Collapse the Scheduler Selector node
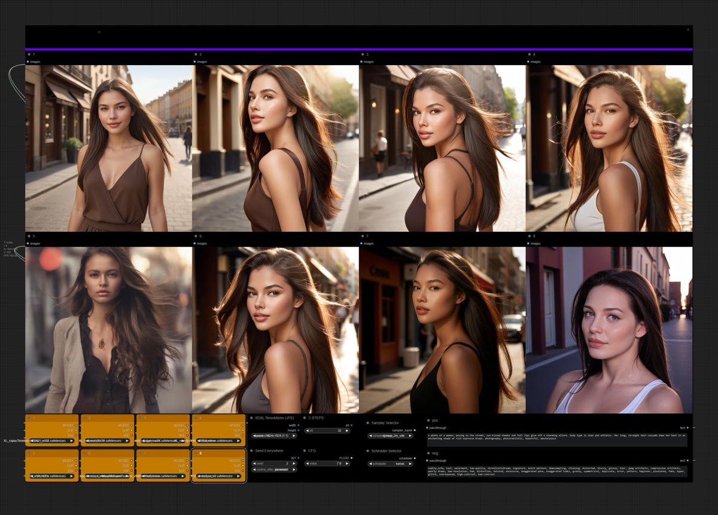718x515 pixels. coord(368,451)
